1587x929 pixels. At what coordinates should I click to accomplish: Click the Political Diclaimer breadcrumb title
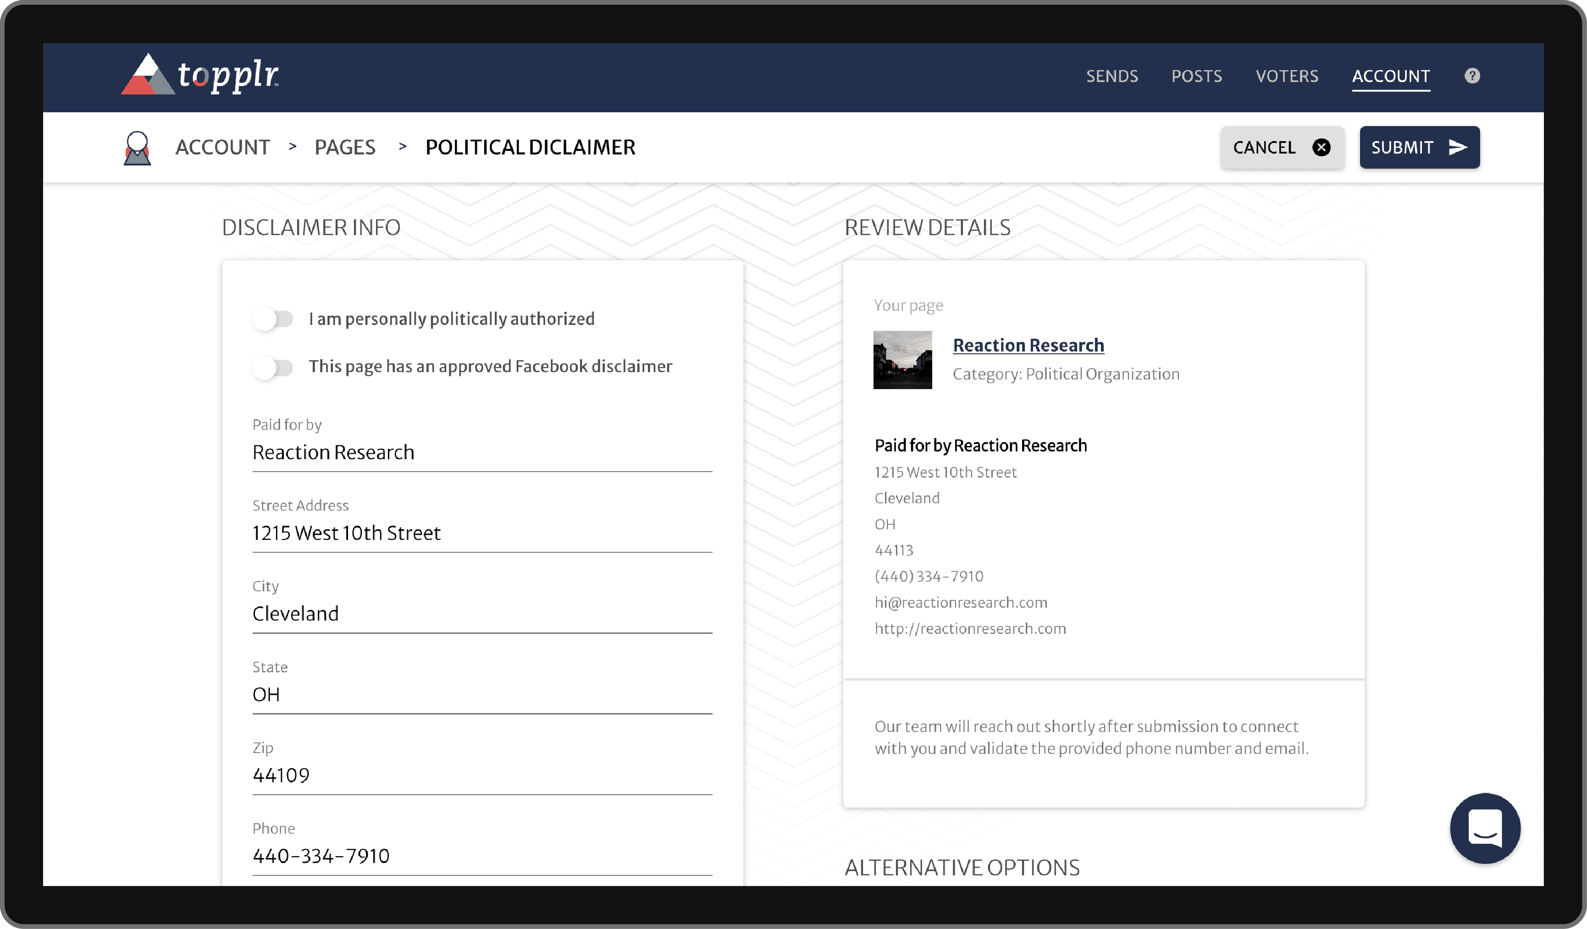point(530,147)
